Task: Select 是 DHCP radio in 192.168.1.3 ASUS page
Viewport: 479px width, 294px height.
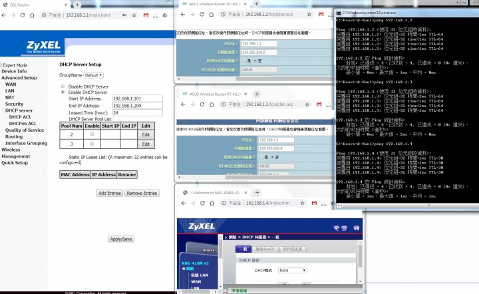Action: tap(262, 157)
